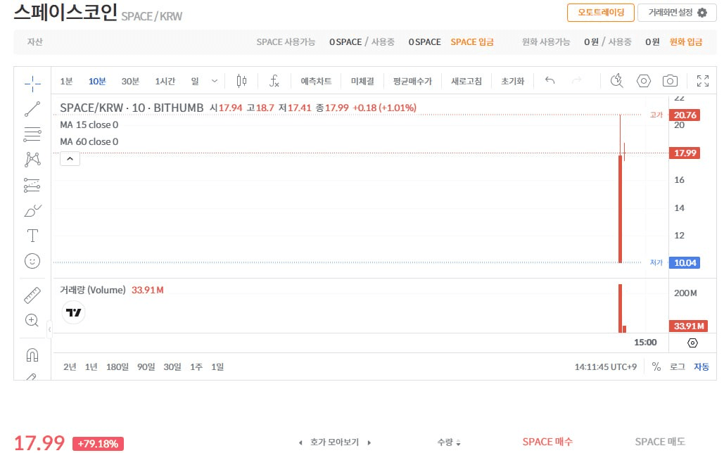This screenshot has width=724, height=453.
Task: Click the 새로고침 refresh button
Action: 466,82
